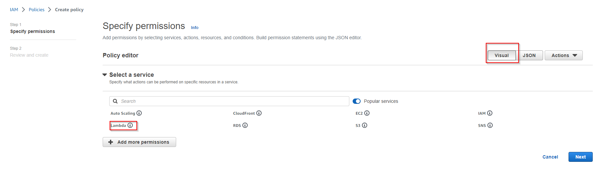Screen dimensions: 600x175
Task: Click Add more permissions button
Action: point(139,142)
